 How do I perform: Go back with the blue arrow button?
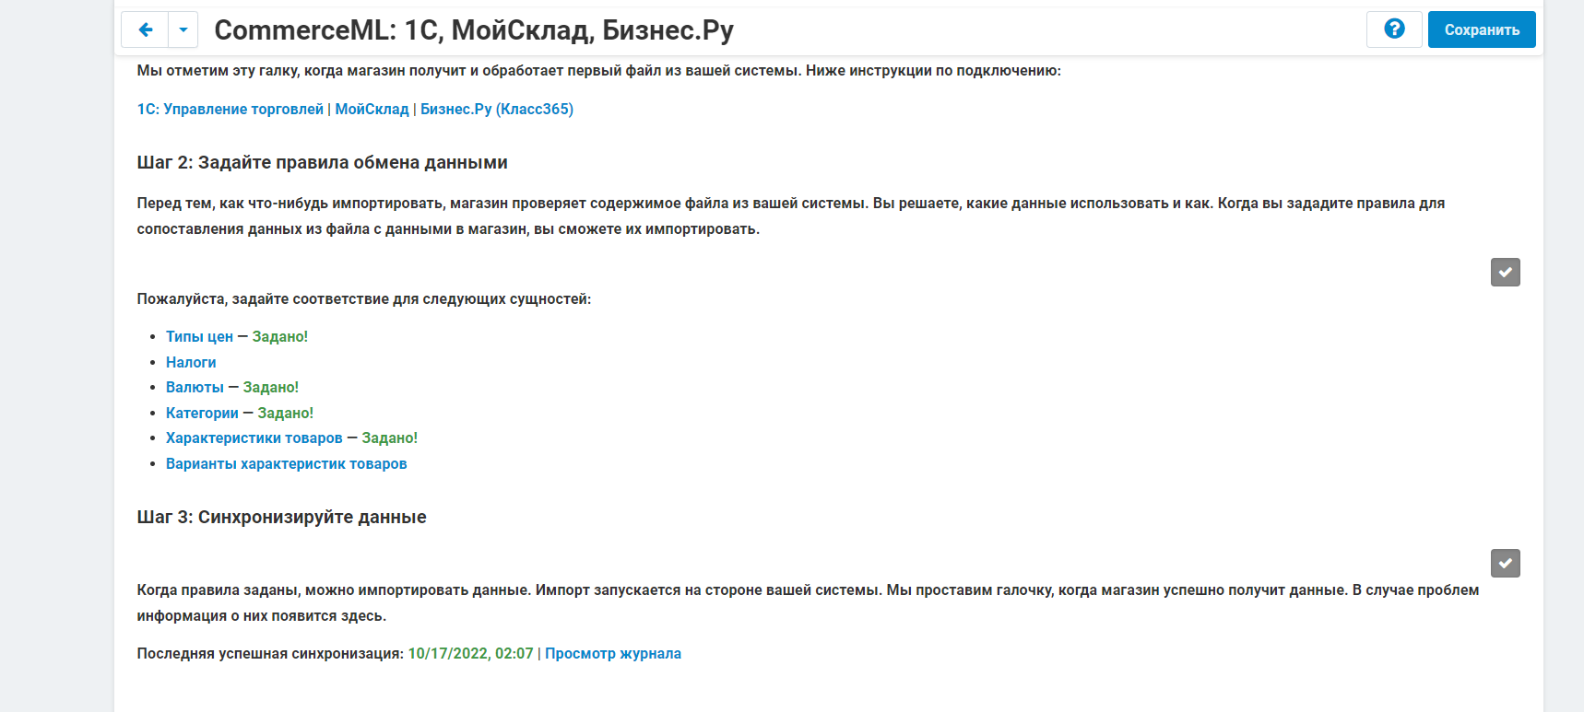[x=145, y=29]
